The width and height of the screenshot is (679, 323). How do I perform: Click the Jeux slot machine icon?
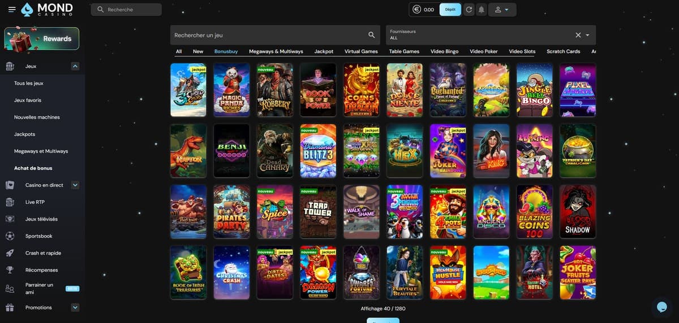coord(10,66)
